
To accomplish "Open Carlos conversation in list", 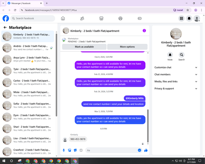I will click(27, 82).
